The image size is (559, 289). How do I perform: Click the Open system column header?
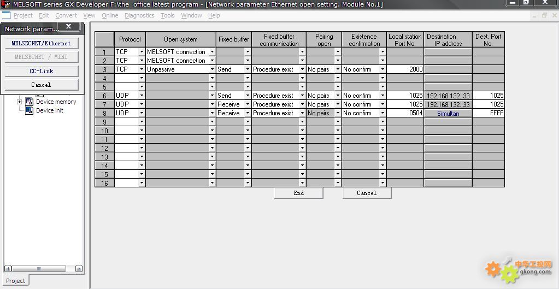181,39
